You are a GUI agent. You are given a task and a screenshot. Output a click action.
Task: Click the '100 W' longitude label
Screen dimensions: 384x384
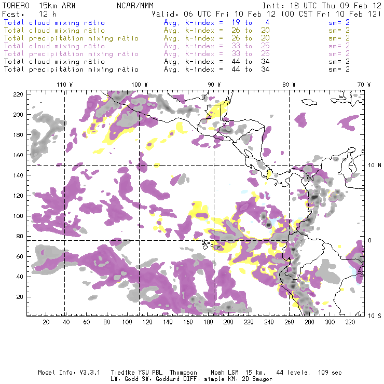[x=140, y=85]
